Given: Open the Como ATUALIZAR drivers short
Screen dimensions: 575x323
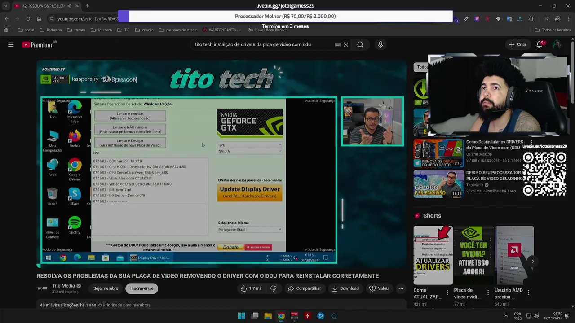Looking at the screenshot, I should [433, 255].
